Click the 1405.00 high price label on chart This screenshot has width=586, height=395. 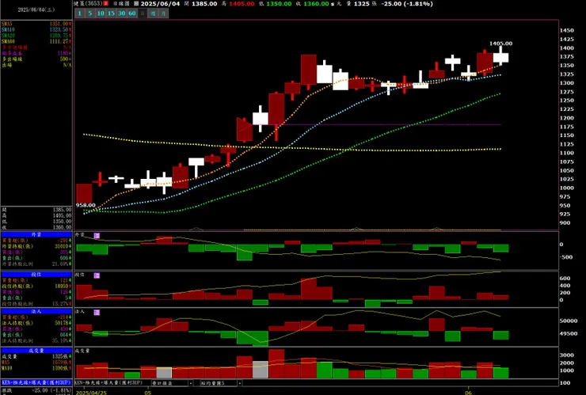(500, 44)
